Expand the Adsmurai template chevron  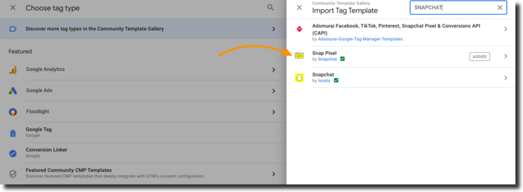tap(506, 29)
